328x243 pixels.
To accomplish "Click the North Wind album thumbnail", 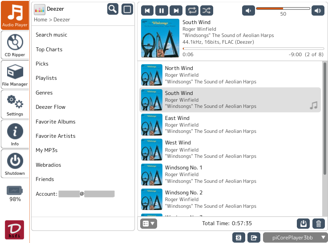I will click(x=152, y=75).
